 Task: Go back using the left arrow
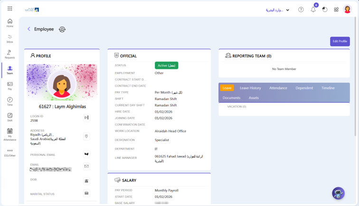(29, 29)
